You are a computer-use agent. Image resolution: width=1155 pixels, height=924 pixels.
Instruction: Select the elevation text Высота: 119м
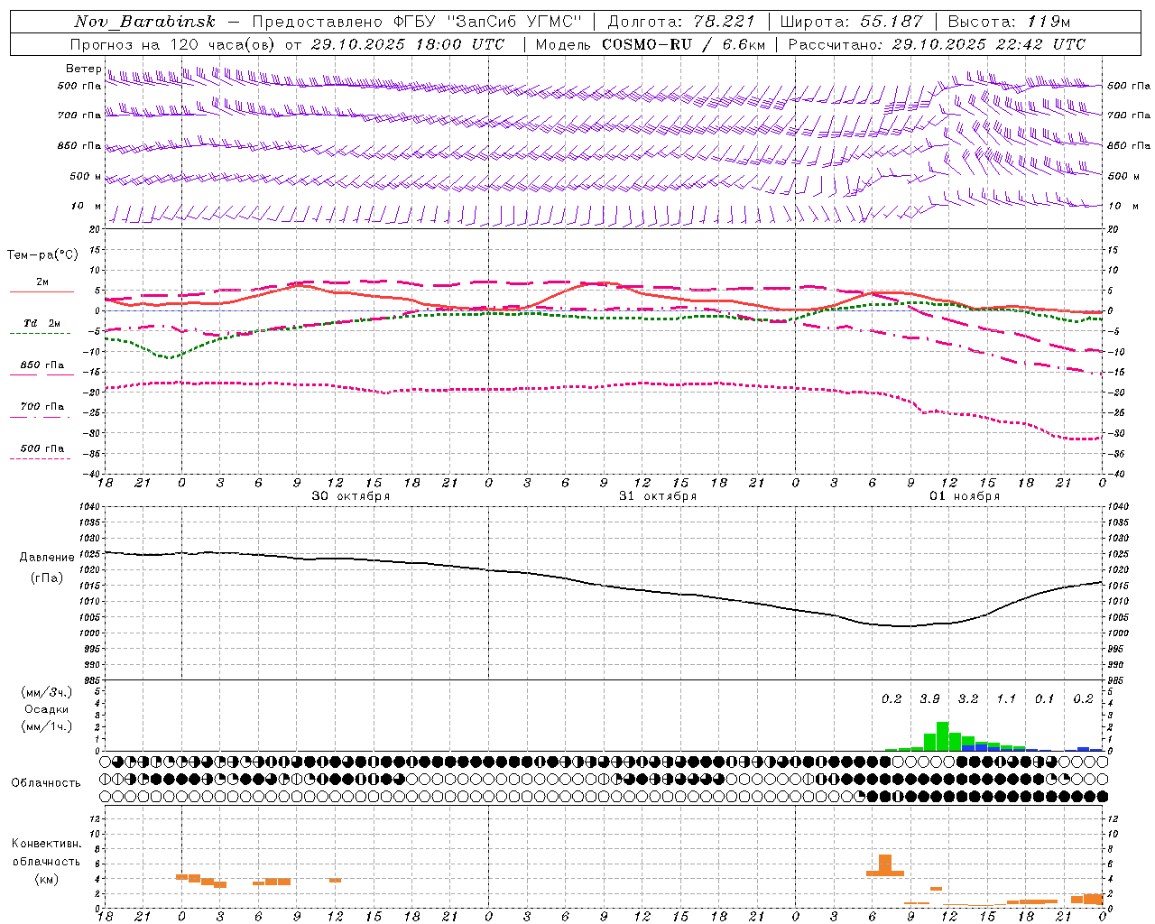pos(1010,22)
